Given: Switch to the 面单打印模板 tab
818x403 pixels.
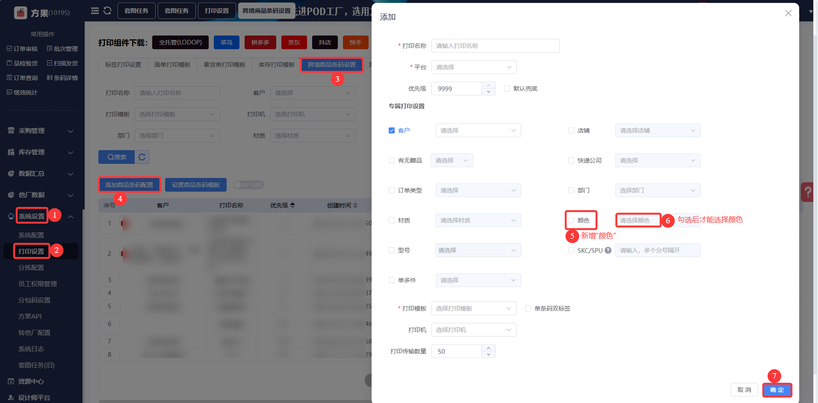Looking at the screenshot, I should pos(172,65).
